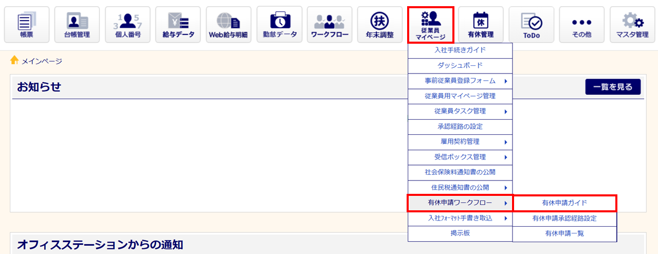
Task: Open Web給与明細 from the toolbar
Action: [x=228, y=25]
